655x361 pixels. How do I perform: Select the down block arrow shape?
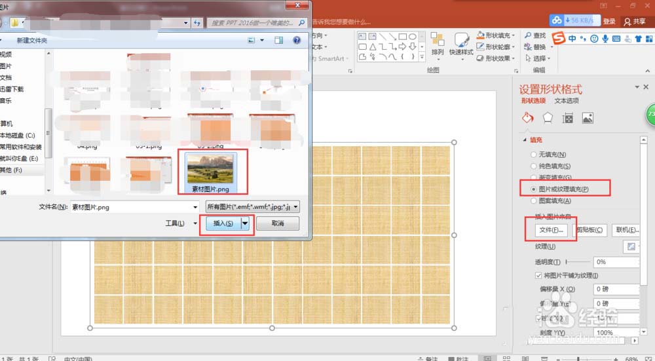point(413,47)
